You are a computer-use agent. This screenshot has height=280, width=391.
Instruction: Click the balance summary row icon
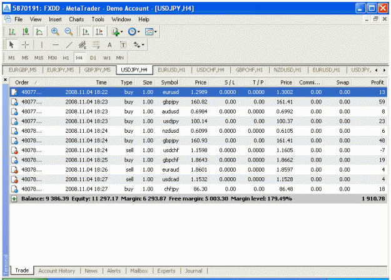pos(14,199)
